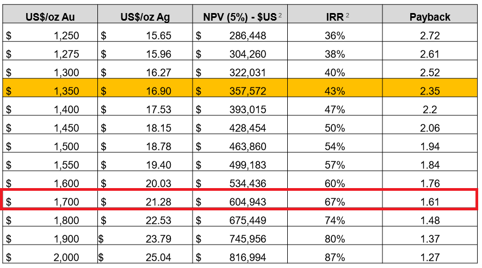Select the 322,031 NPV cell

240,73
